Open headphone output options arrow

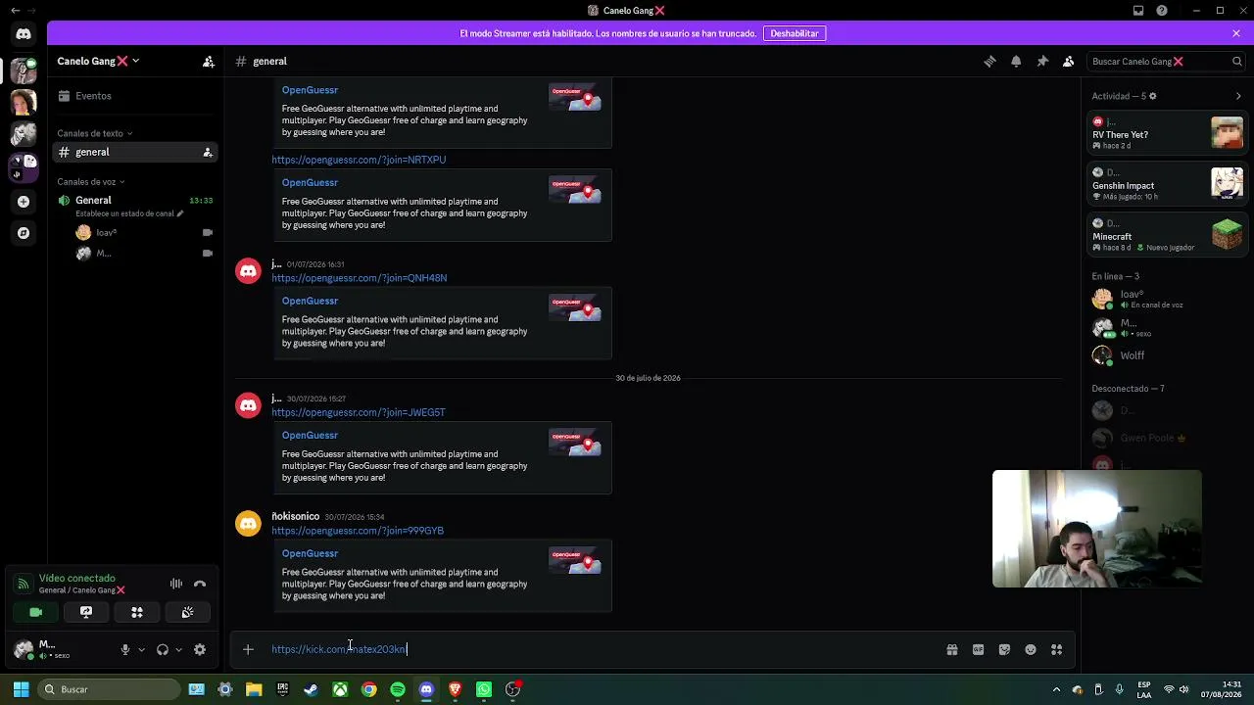(x=178, y=650)
